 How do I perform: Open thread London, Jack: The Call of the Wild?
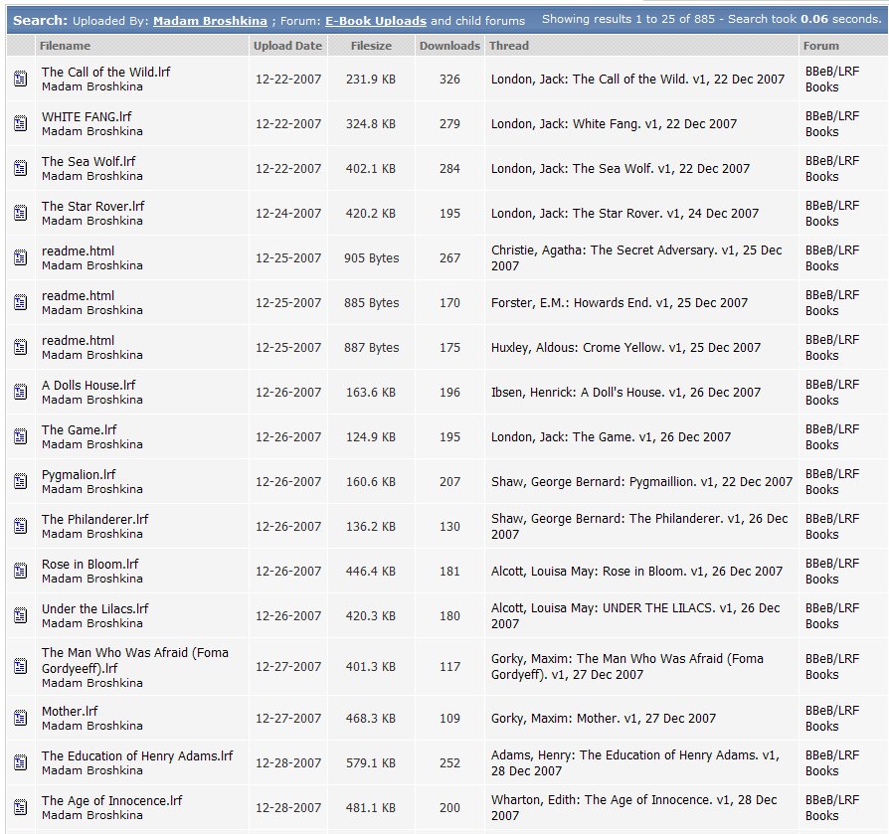coord(637,80)
